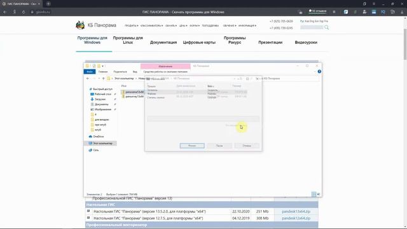Open the Вид ribbon tab
The image size is (407, 229).
pyautogui.click(x=135, y=72)
